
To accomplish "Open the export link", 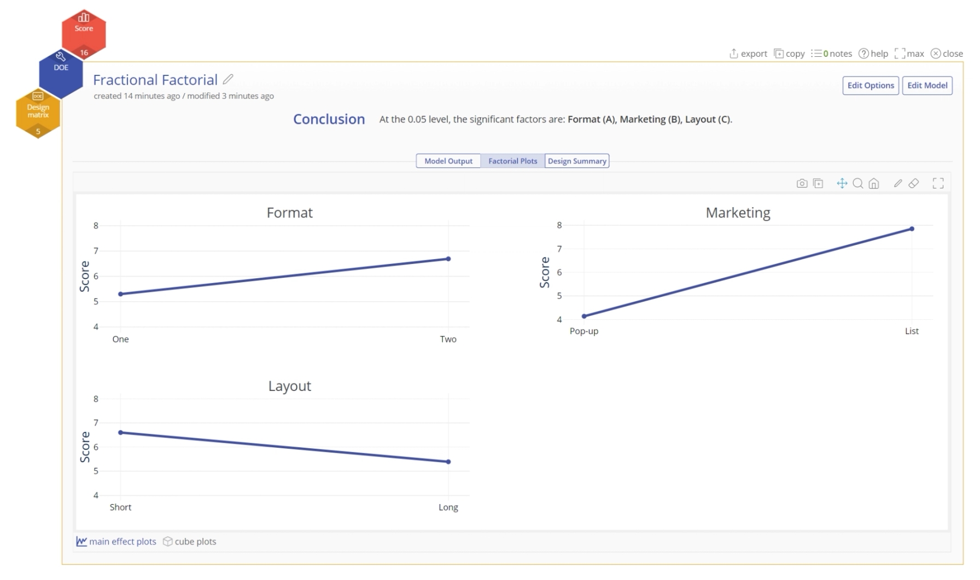I will pyautogui.click(x=748, y=54).
